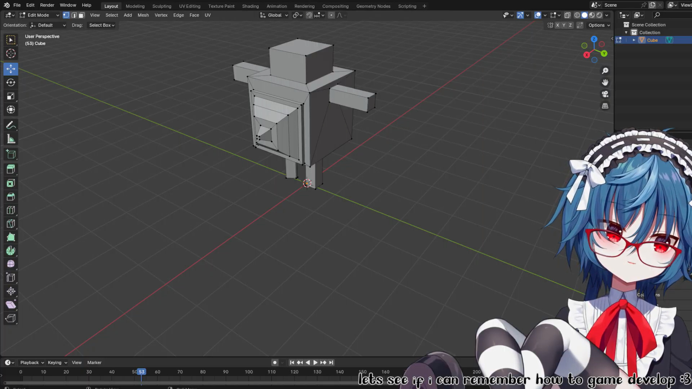Open the Keying dropdown
692x389 pixels.
[x=57, y=362]
